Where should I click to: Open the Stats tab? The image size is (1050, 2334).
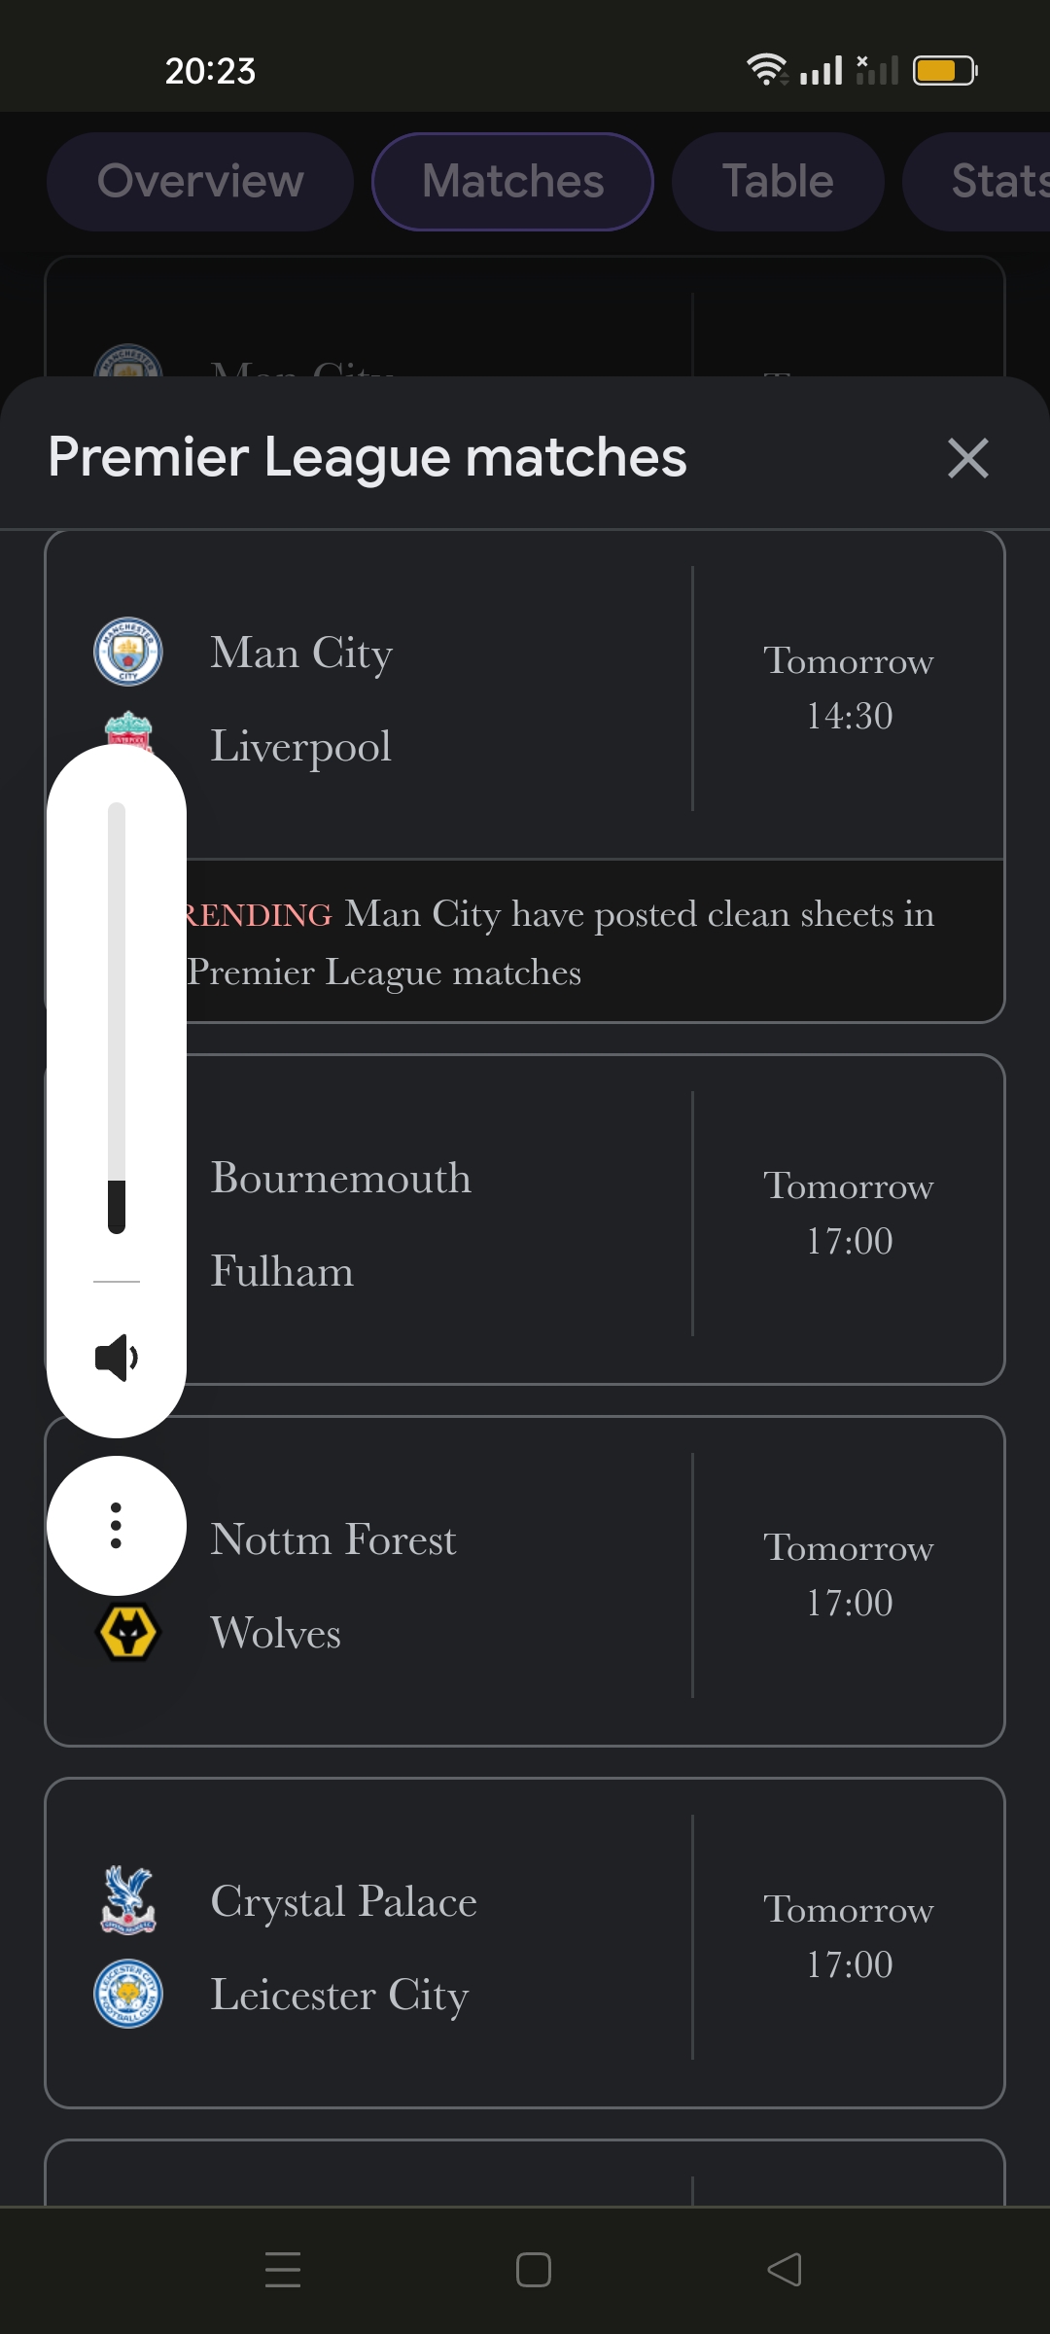[x=977, y=182]
